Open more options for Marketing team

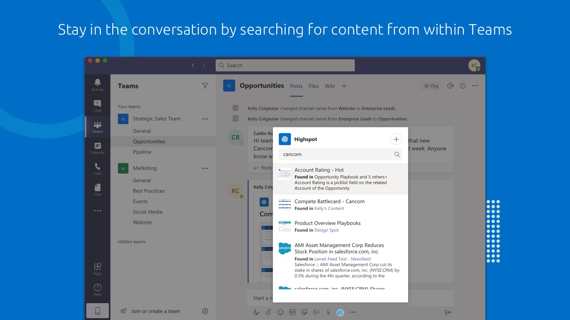point(205,168)
